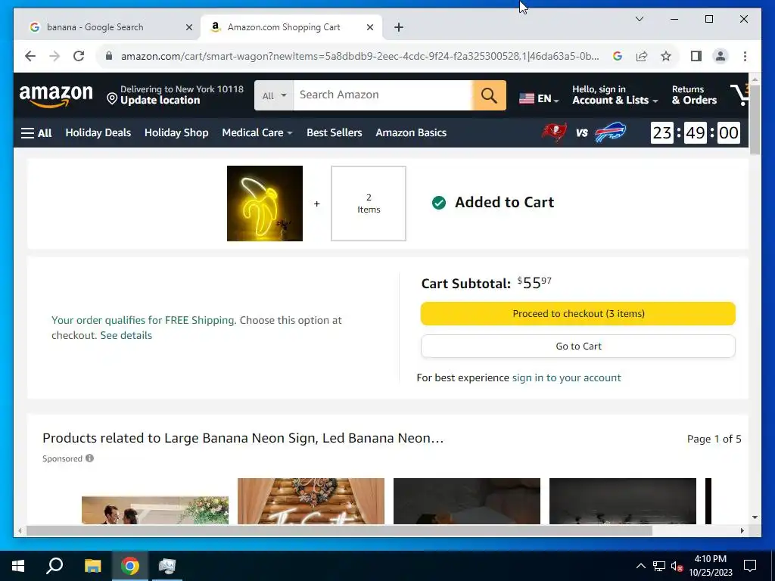Click the 2 Items box
This screenshot has height=581, width=775.
point(369,204)
